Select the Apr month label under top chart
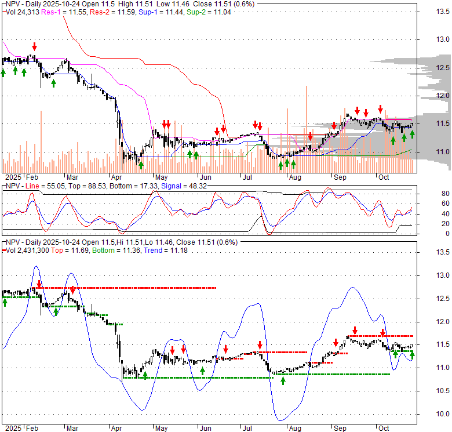This screenshot has height=432, width=452. click(116, 177)
